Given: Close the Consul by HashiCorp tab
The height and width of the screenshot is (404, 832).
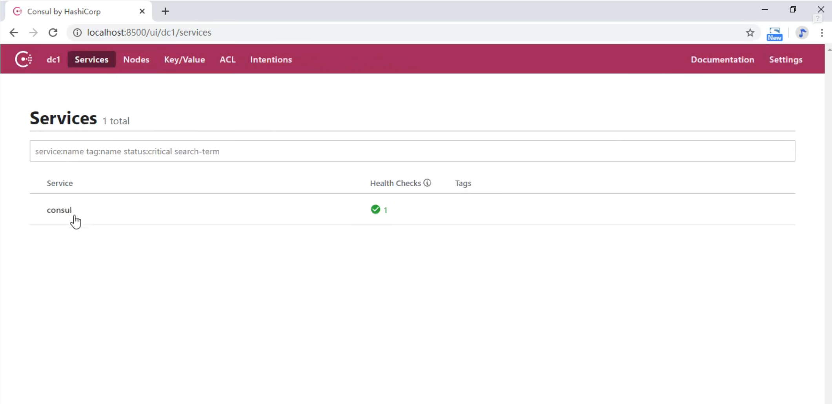Looking at the screenshot, I should pyautogui.click(x=142, y=11).
